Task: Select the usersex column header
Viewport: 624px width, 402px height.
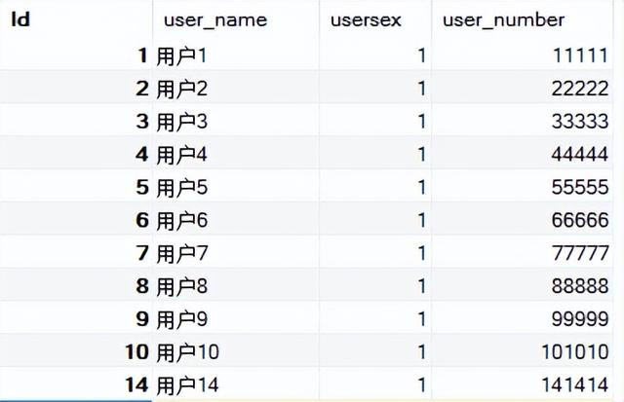Action: coord(375,19)
